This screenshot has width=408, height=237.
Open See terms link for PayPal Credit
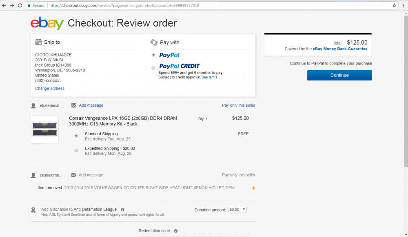pyautogui.click(x=209, y=77)
